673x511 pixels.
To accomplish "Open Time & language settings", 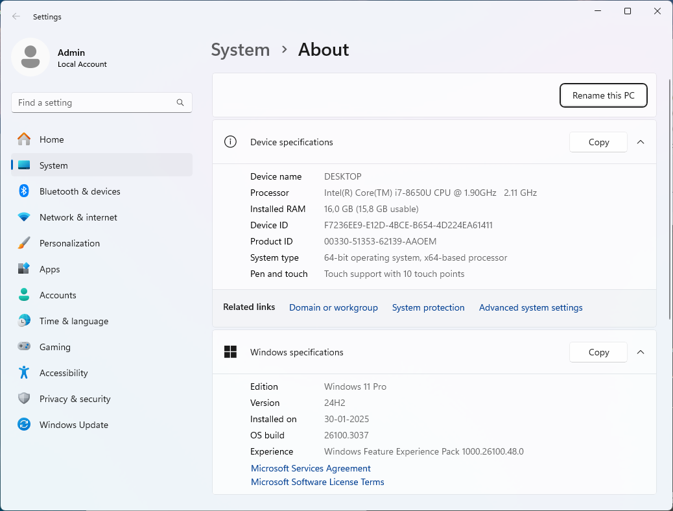I will pos(102,321).
